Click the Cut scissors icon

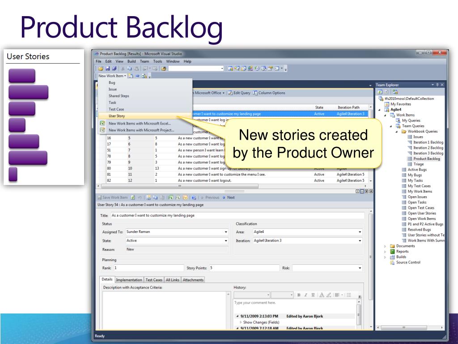(123, 69)
